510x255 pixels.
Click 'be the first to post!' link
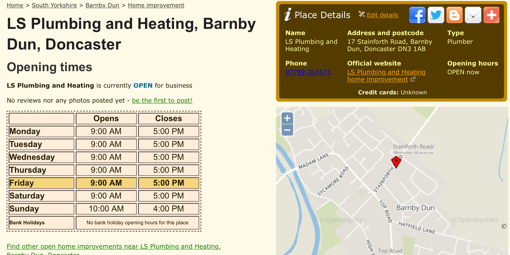coord(162,100)
